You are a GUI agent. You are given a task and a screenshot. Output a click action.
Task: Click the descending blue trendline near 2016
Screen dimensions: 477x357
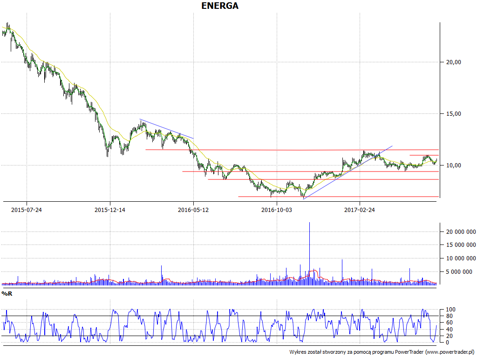click(166, 129)
